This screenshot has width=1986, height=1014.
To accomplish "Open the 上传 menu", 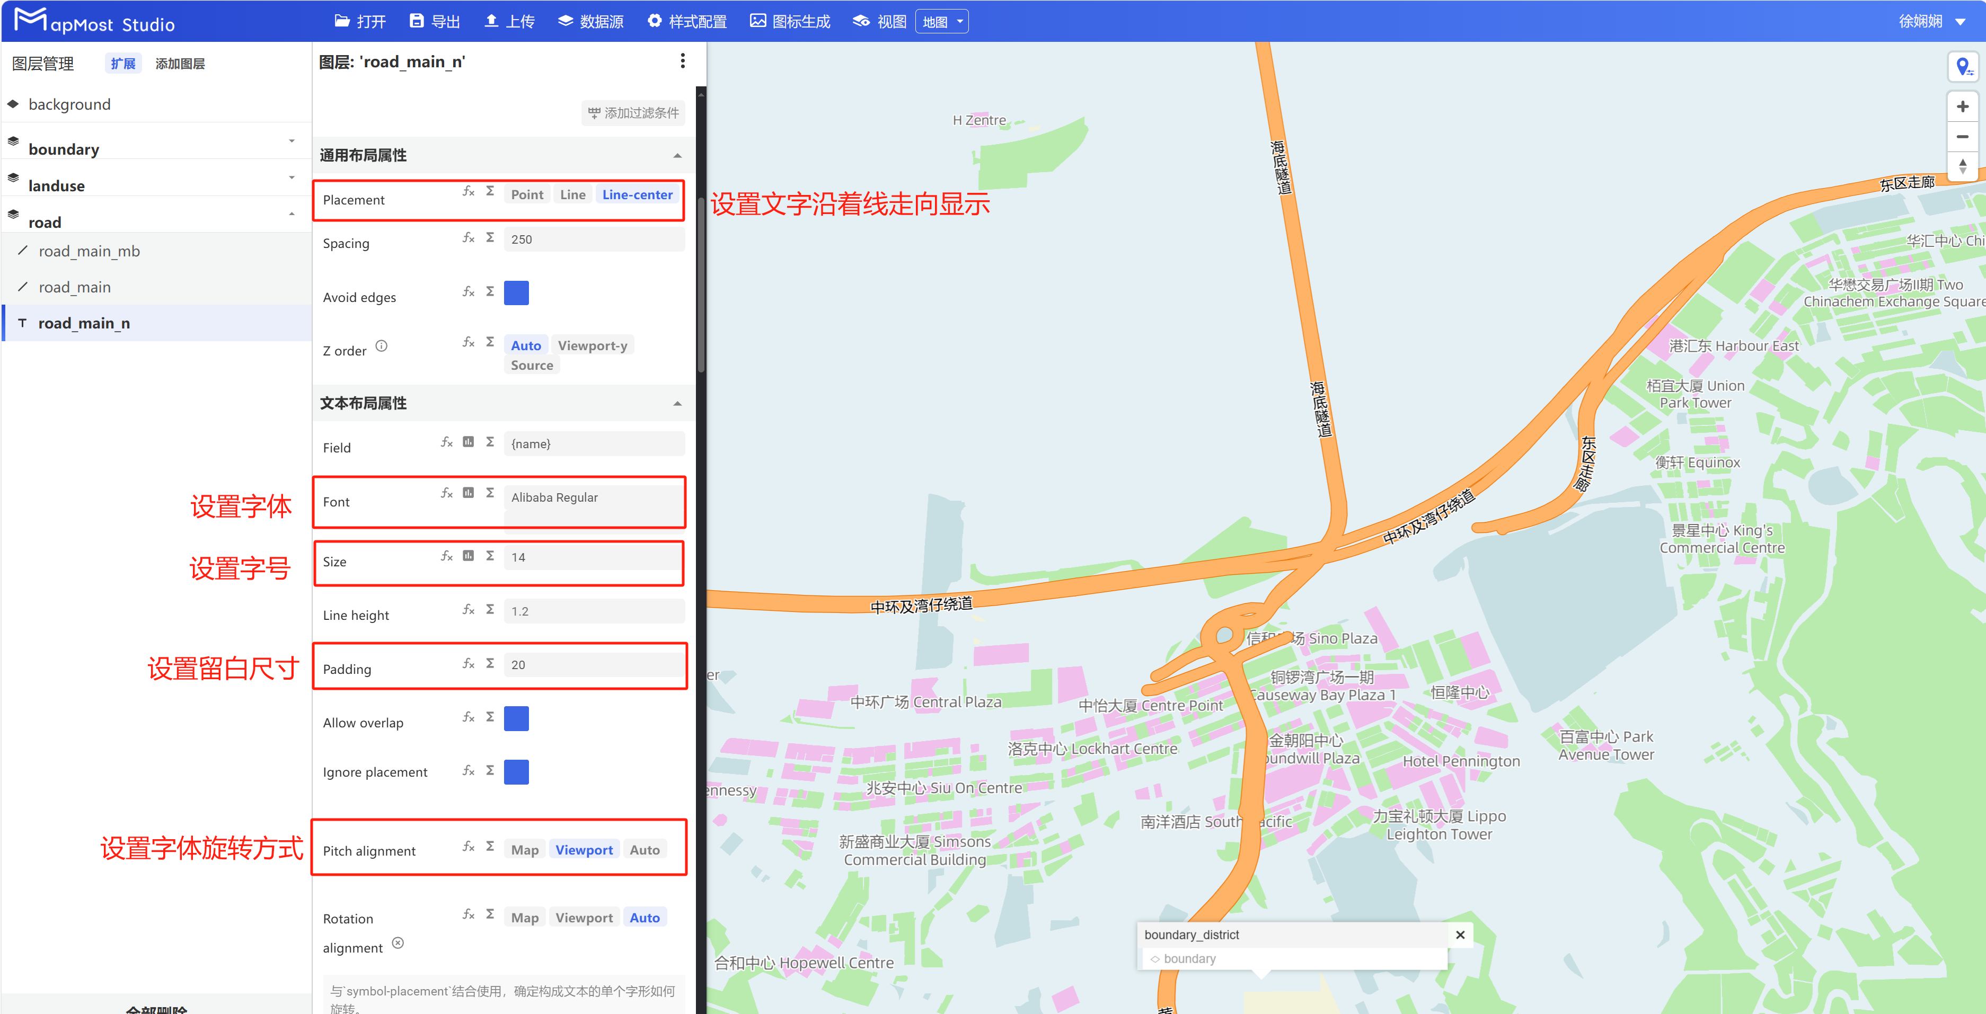I will (x=509, y=22).
